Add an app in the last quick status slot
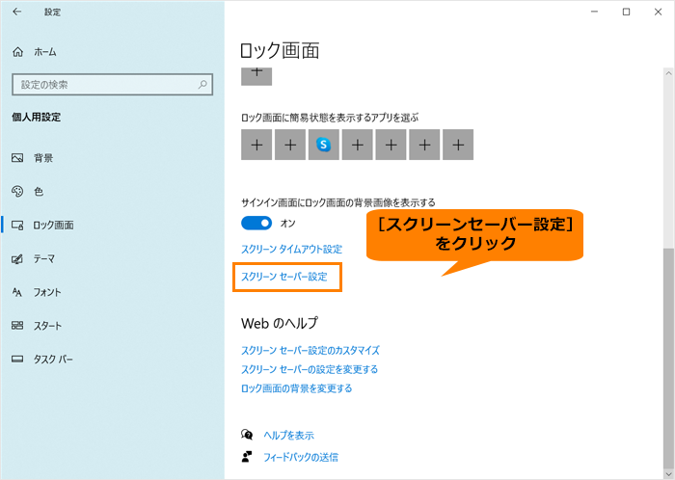This screenshot has height=480, width=675. (x=458, y=145)
